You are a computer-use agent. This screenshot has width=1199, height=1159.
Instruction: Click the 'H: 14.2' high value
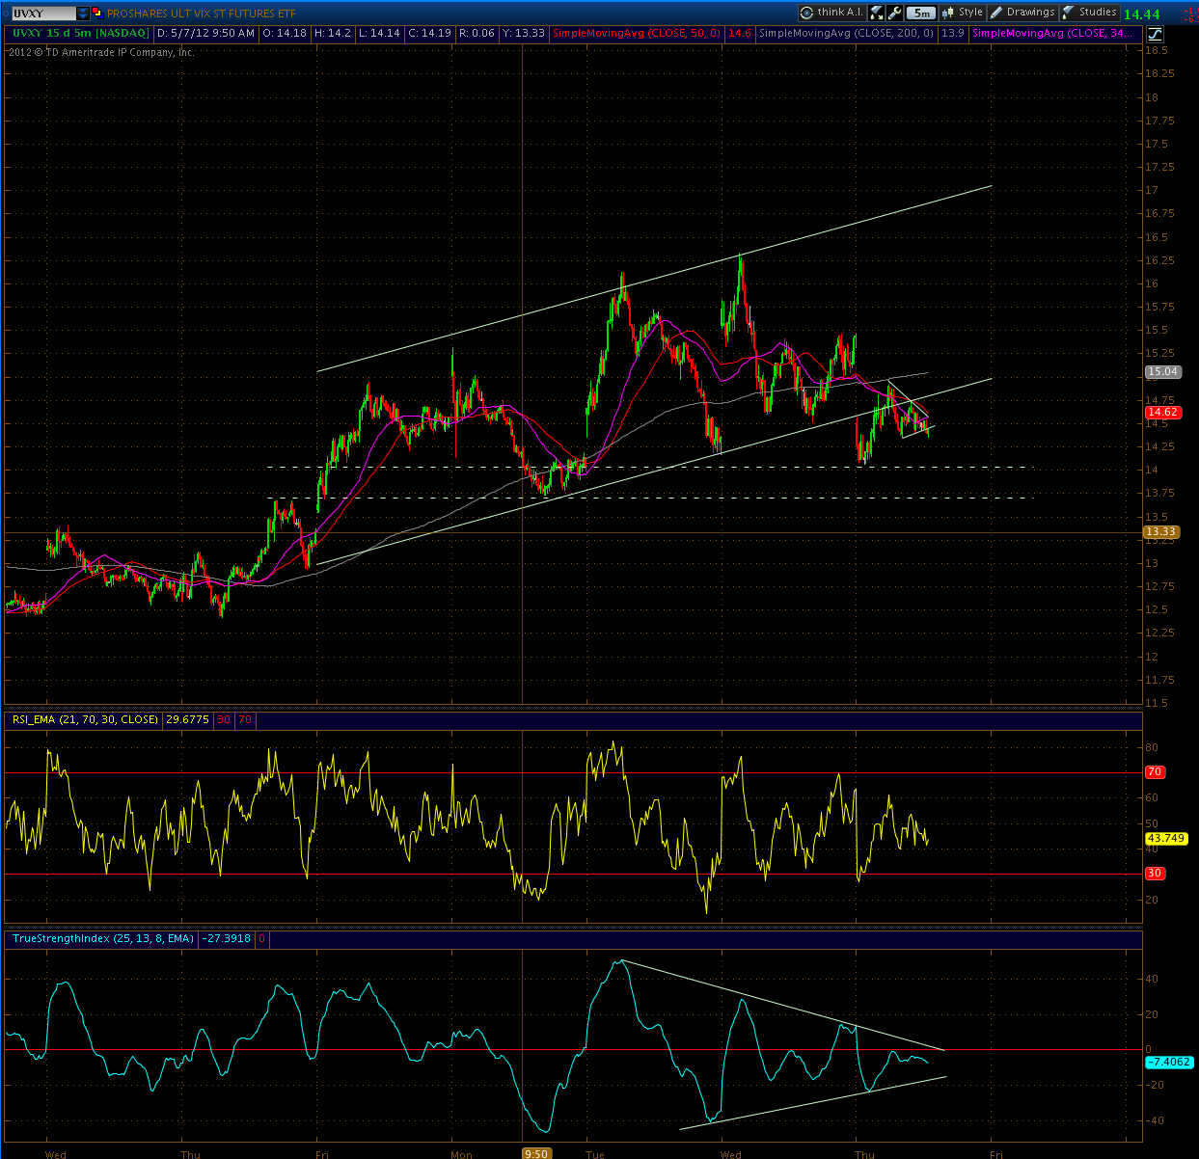click(333, 33)
